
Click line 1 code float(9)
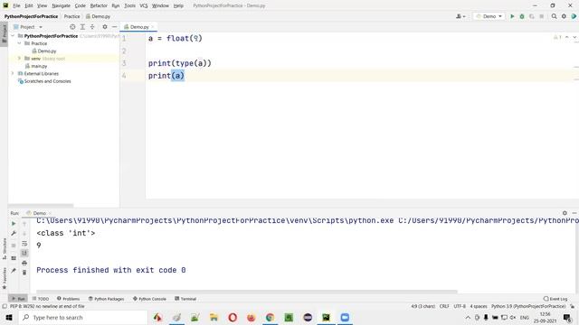pos(185,38)
